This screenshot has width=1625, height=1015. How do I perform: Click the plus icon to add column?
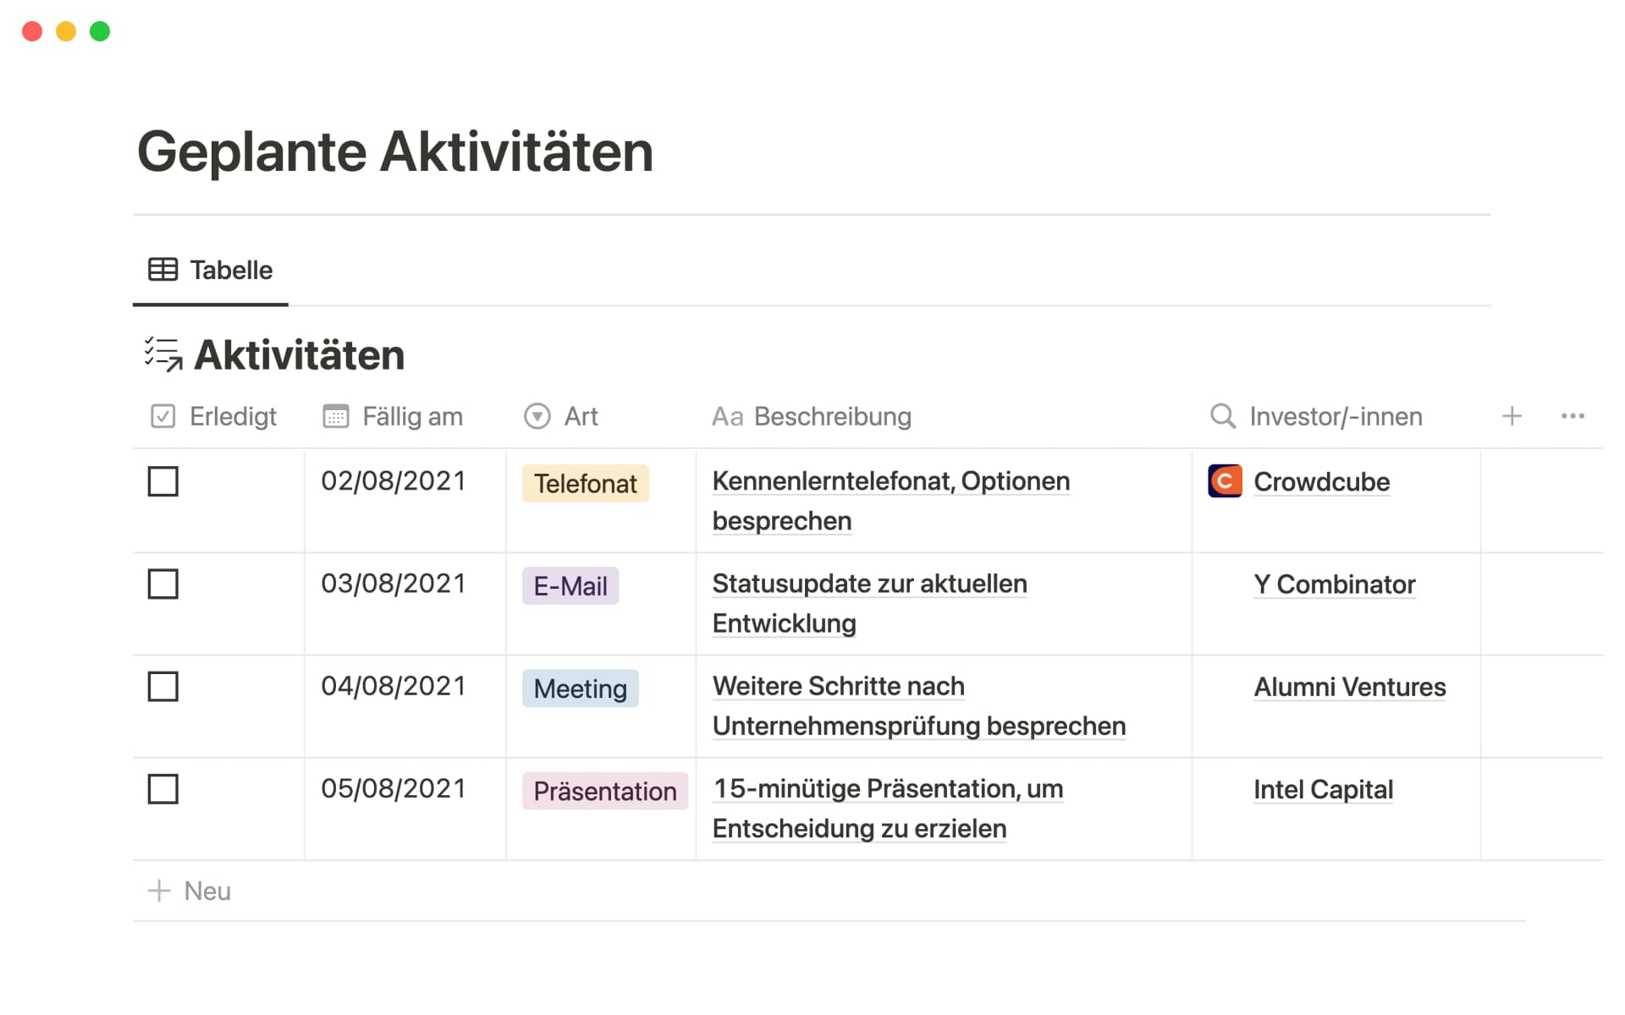[1512, 416]
